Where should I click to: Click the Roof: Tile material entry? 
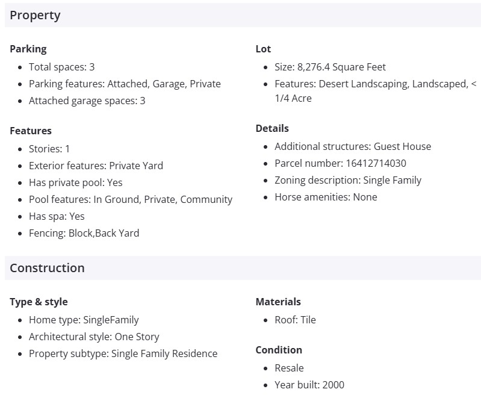pos(295,320)
